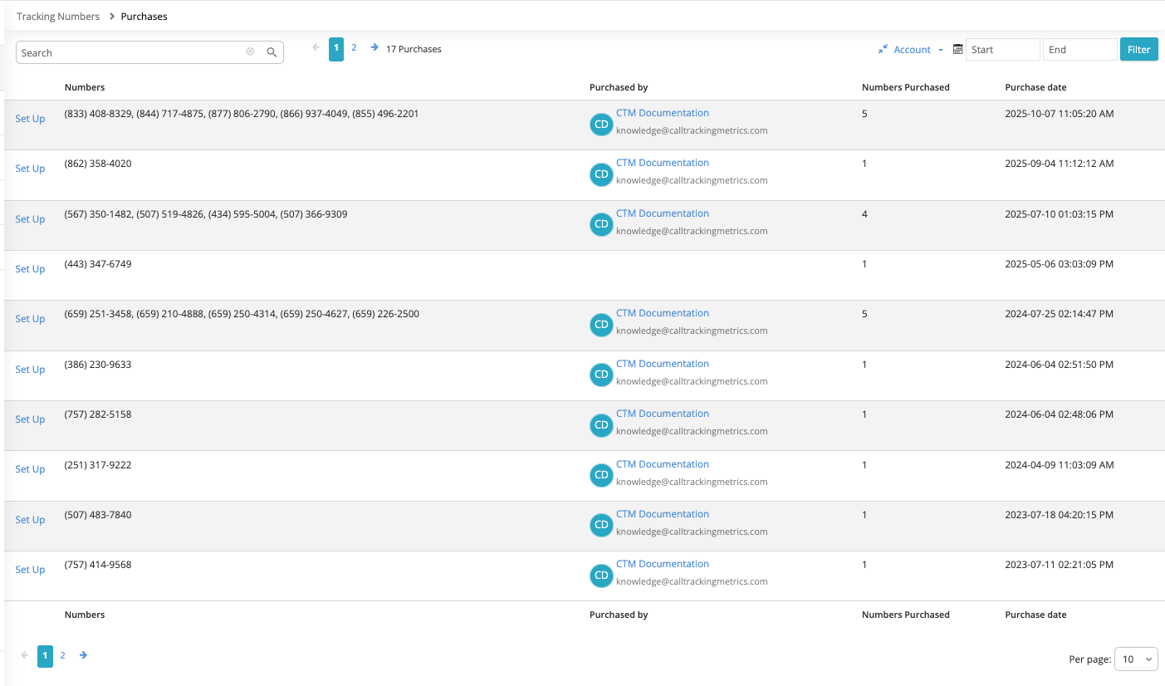Click Set Up for (507) 483-7840
1165x686 pixels.
pos(30,520)
